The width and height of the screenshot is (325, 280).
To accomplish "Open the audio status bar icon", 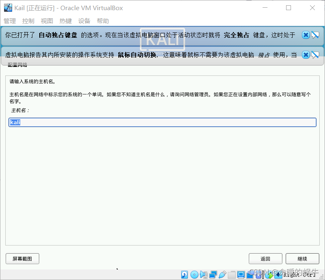I will [204, 275].
